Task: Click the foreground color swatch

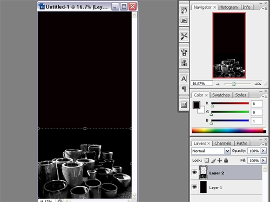Action: pos(197,105)
